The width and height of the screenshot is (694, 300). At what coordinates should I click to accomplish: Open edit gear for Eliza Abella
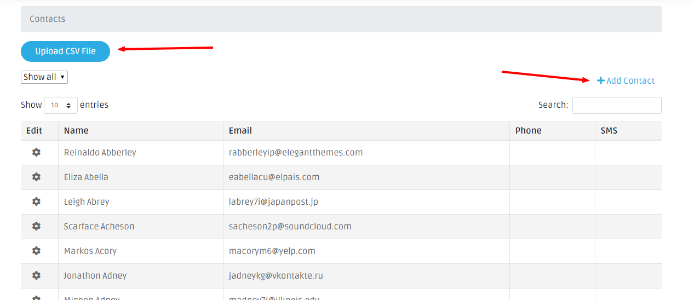pyautogui.click(x=36, y=177)
